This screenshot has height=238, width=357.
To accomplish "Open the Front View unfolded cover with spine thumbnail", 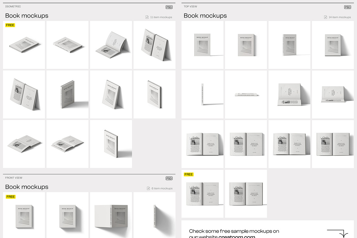I will pyautogui.click(x=111, y=215).
